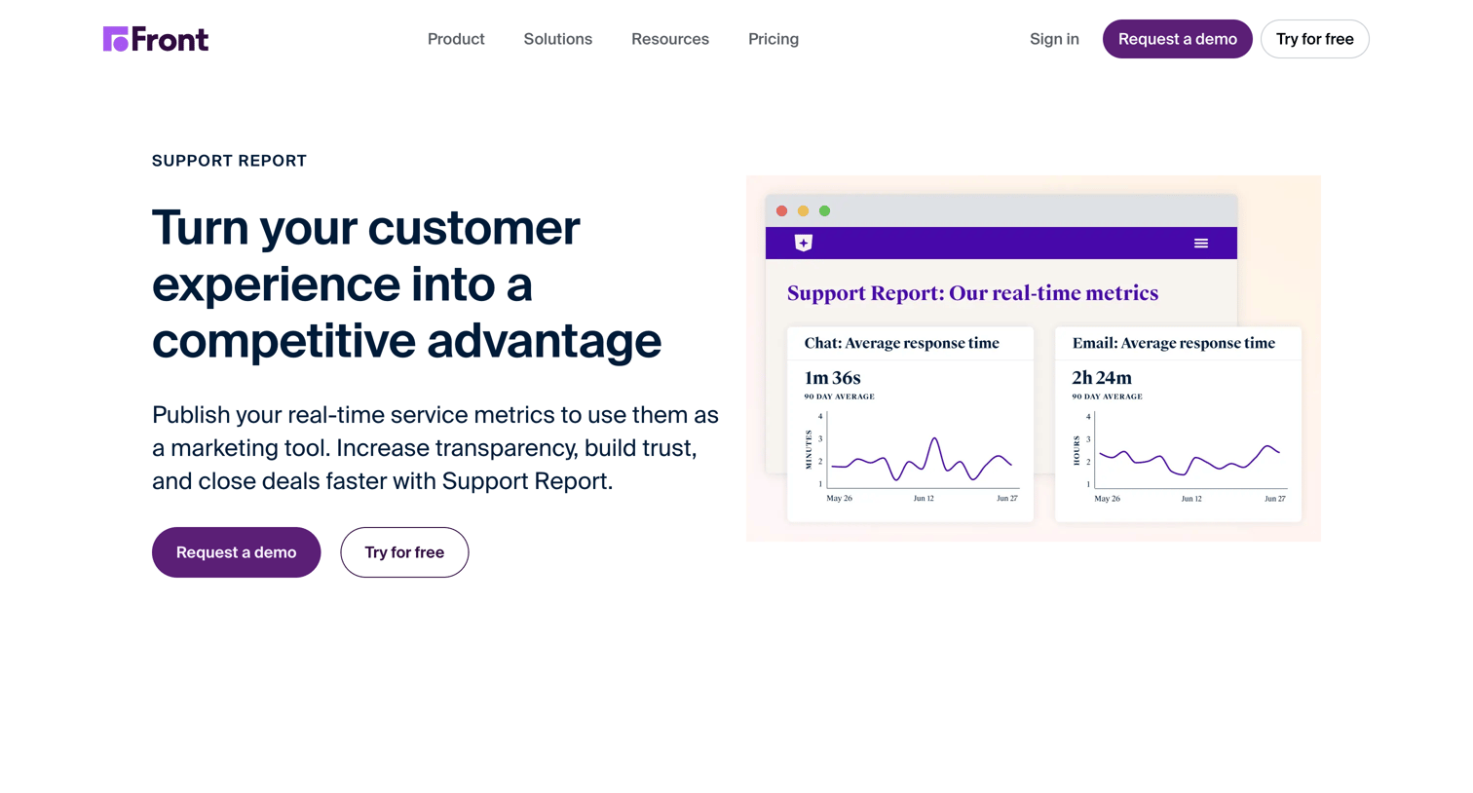
Task: Click the hero Request a demo button
Action: [236, 552]
